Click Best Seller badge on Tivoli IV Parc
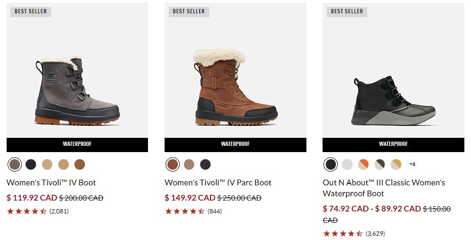The image size is (471, 240). [x=189, y=11]
